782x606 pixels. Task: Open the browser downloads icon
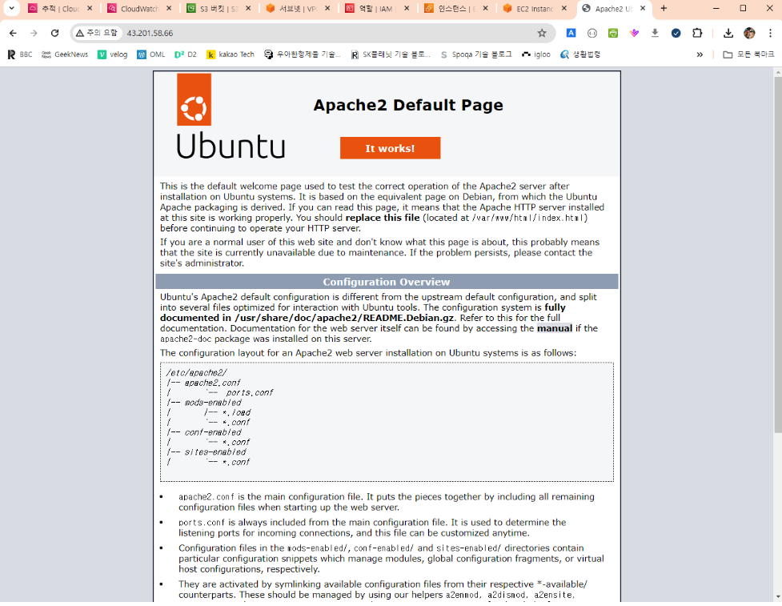coord(728,33)
